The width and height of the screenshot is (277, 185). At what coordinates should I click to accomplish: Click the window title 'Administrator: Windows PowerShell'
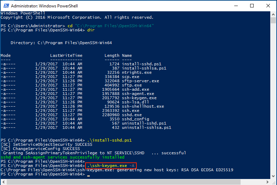click(x=45, y=6)
